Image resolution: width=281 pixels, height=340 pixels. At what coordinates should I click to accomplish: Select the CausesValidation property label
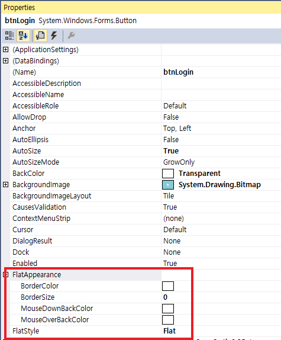click(x=40, y=207)
